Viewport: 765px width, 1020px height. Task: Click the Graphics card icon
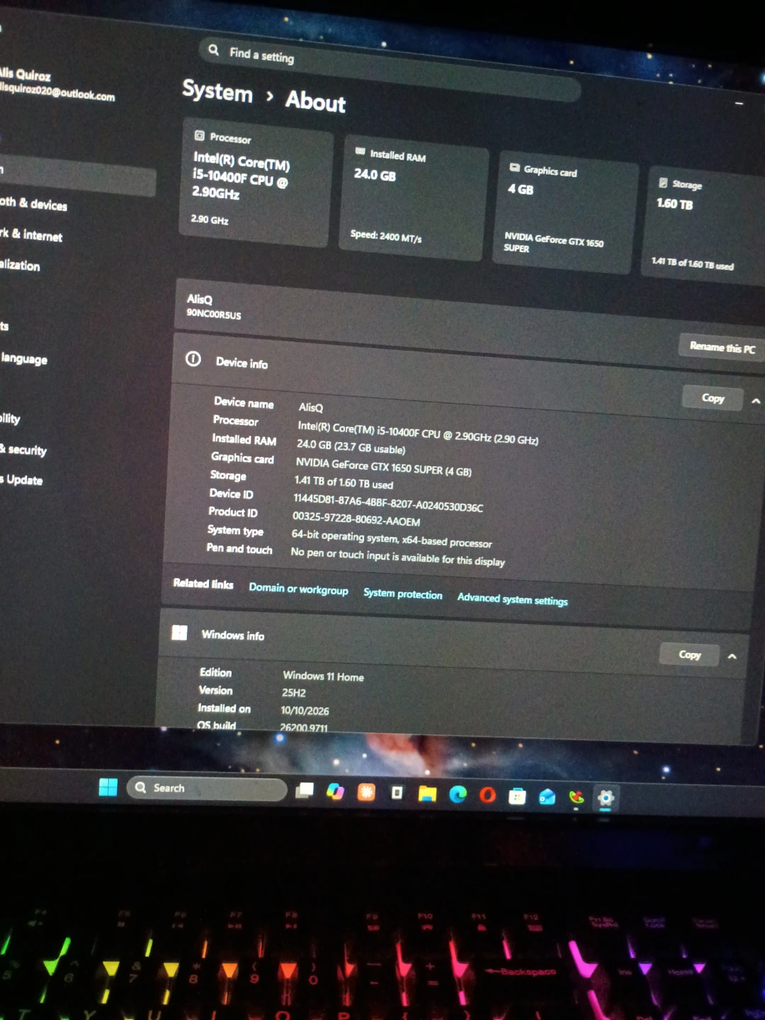pyautogui.click(x=515, y=168)
